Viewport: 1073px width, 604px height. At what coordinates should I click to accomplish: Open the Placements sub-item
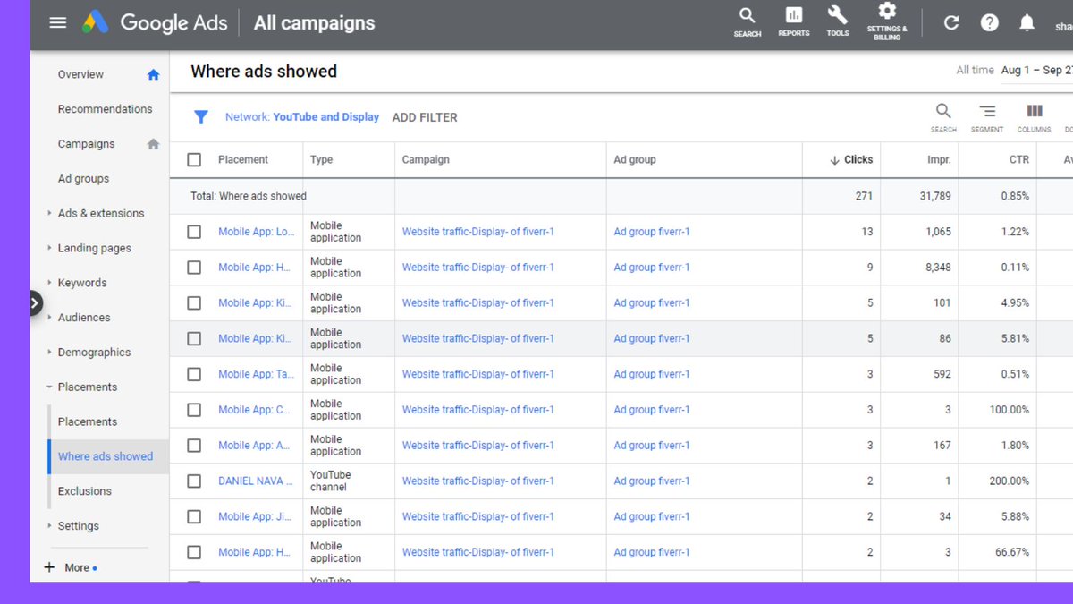click(x=88, y=421)
